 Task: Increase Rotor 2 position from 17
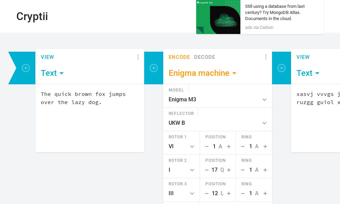[x=229, y=170]
